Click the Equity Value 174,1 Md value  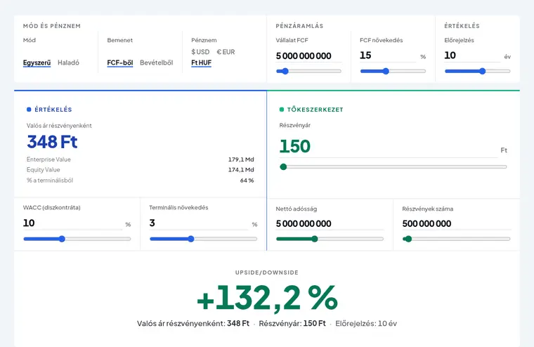pos(241,169)
